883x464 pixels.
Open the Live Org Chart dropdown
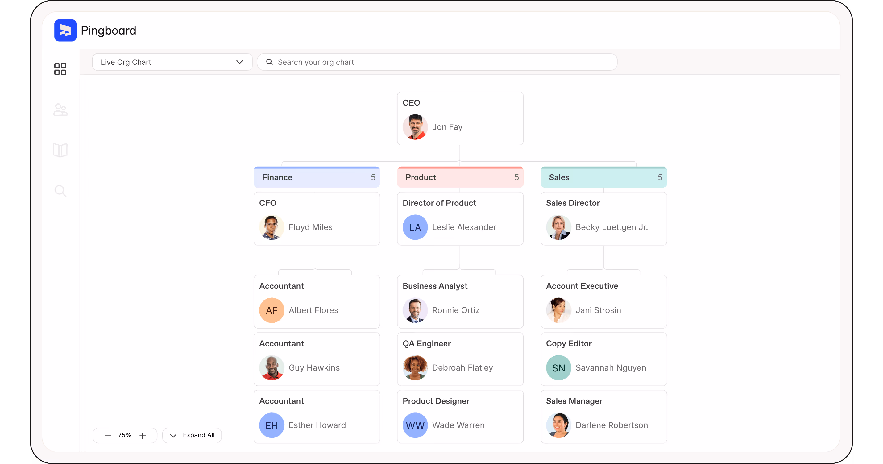tap(172, 62)
